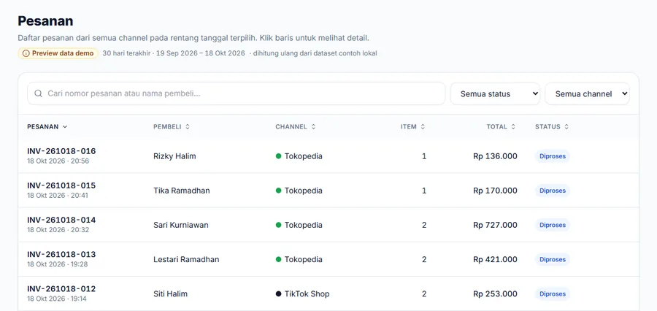Screen dimensions: 657x311
Task: Click timestamp 18 Okt 2026 · 19:14
Action: (x=57, y=299)
